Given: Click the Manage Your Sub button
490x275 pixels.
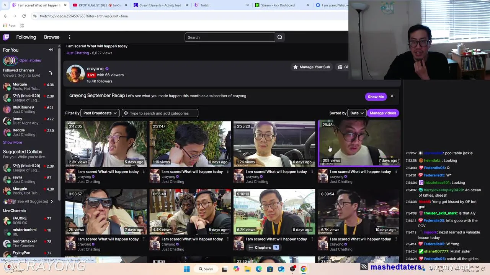Looking at the screenshot, I should click(311, 67).
